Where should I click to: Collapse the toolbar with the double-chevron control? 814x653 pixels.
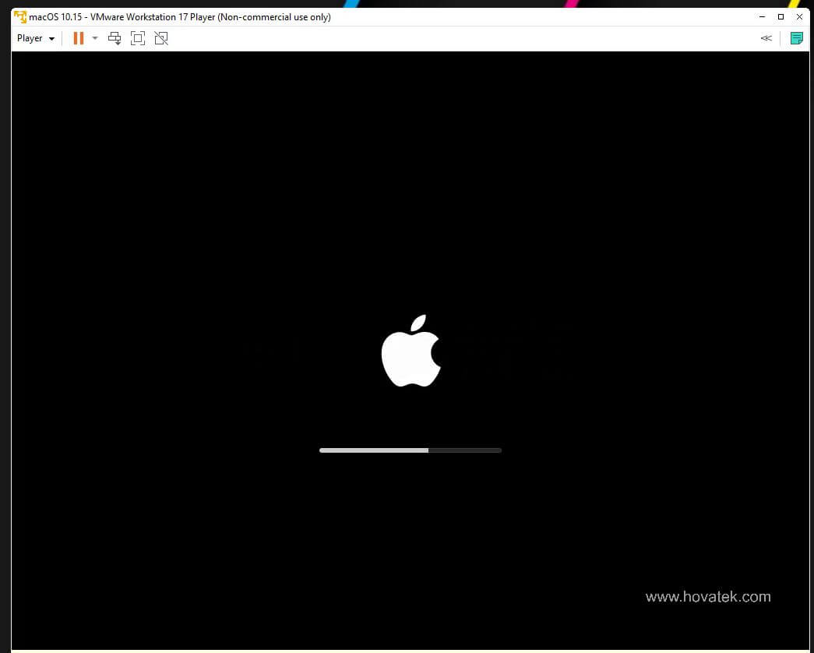pyautogui.click(x=766, y=37)
